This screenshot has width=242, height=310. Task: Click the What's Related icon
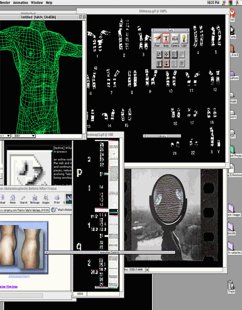[x=53, y=210]
